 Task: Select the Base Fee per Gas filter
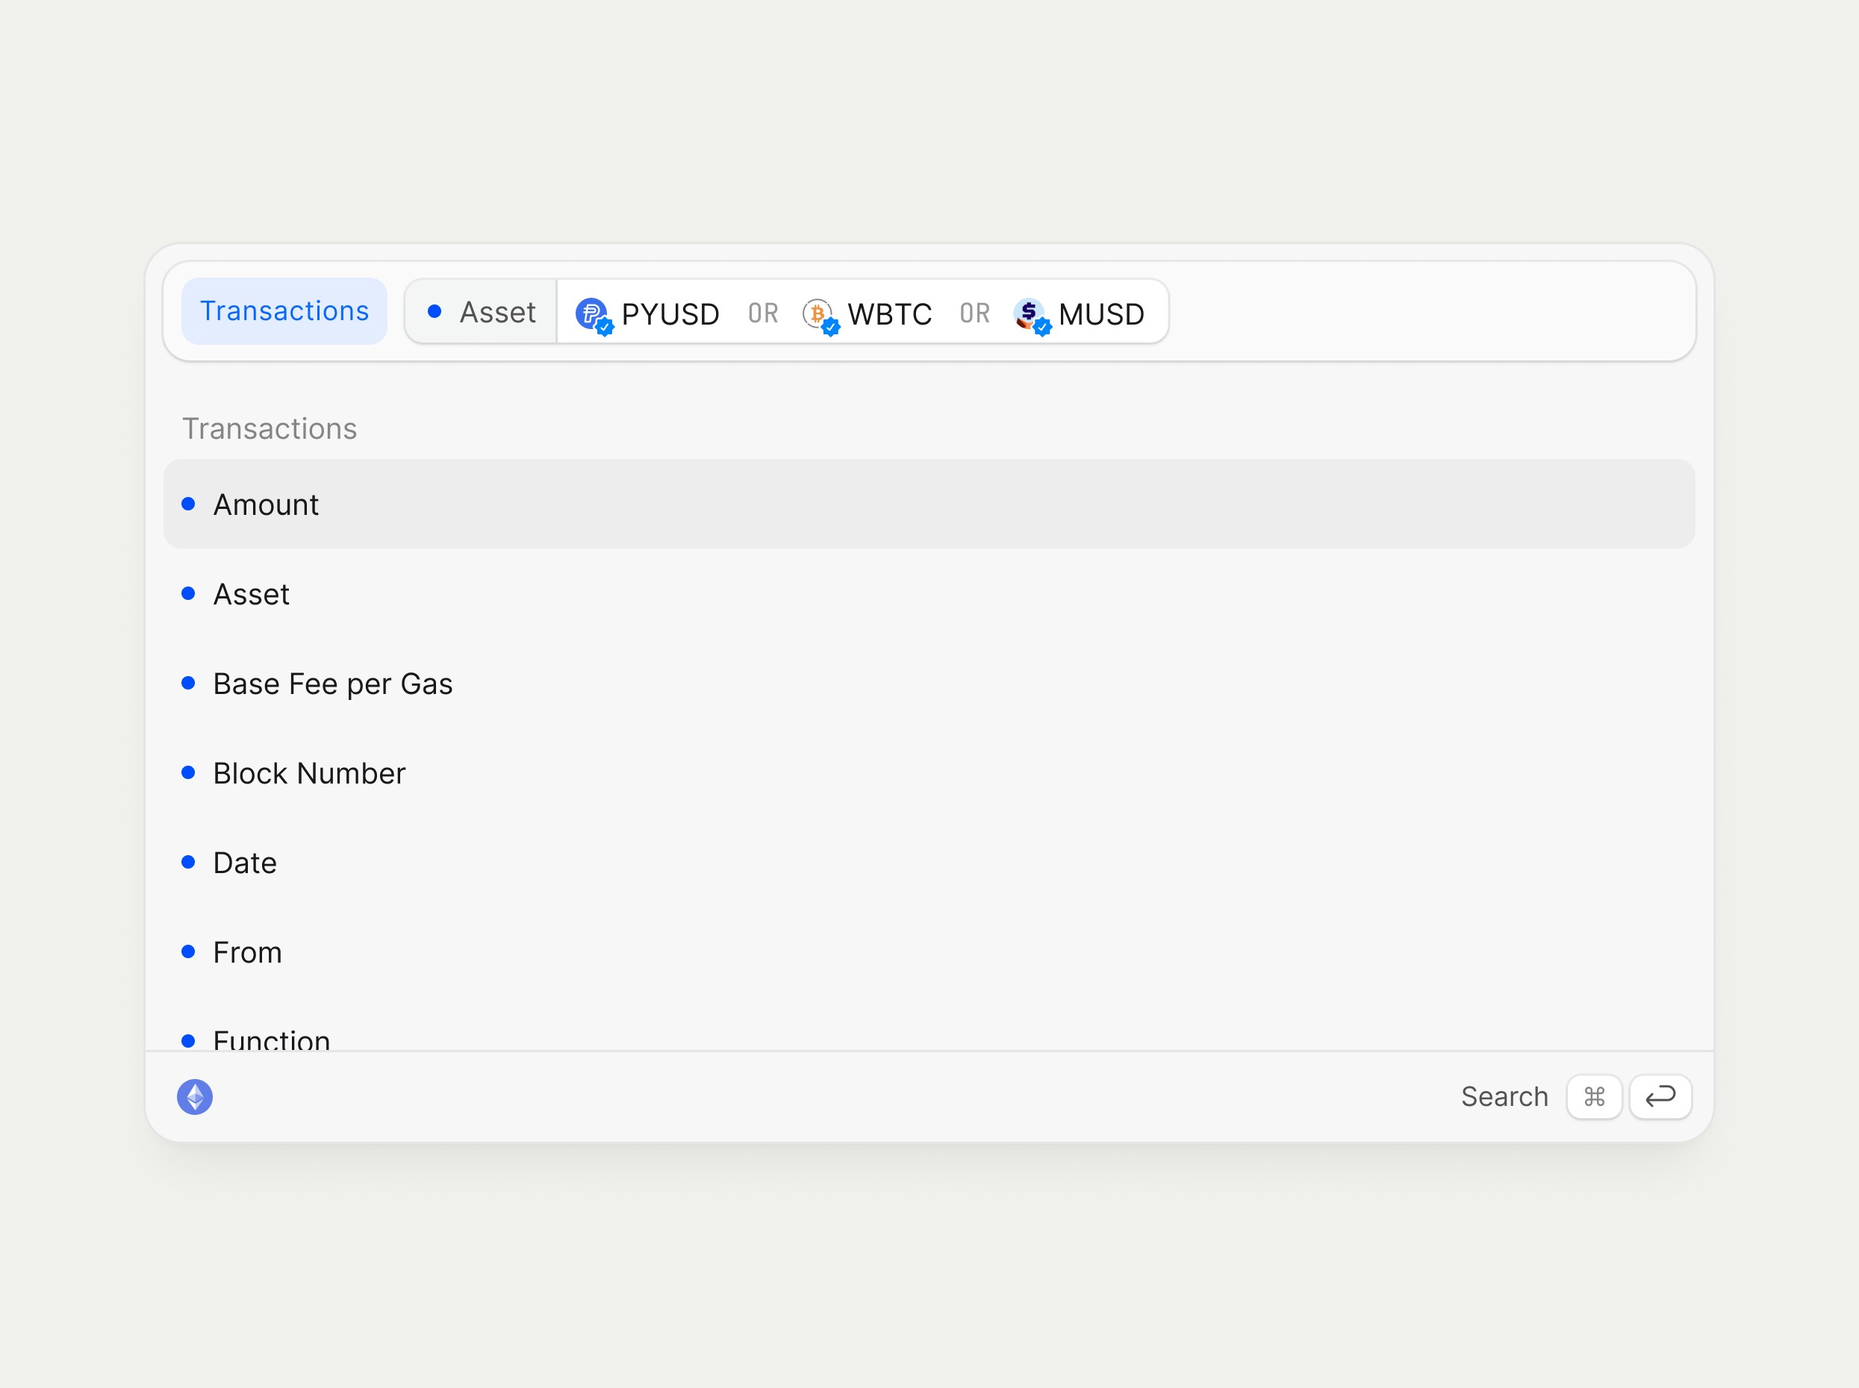(x=333, y=684)
